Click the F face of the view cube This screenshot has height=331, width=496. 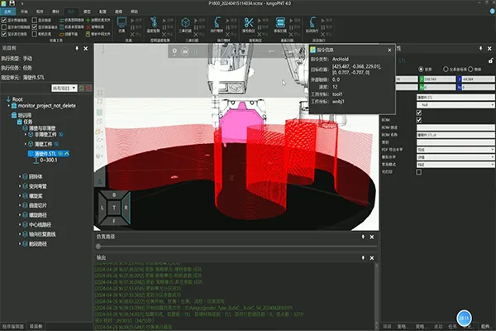[114, 221]
